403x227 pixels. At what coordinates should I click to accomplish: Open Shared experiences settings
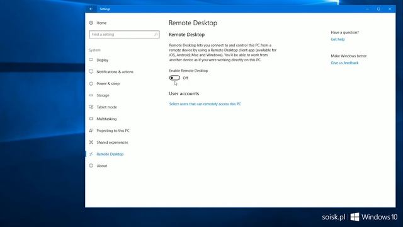[112, 143]
